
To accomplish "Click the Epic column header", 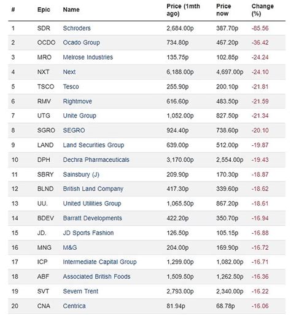I will 44,10.
